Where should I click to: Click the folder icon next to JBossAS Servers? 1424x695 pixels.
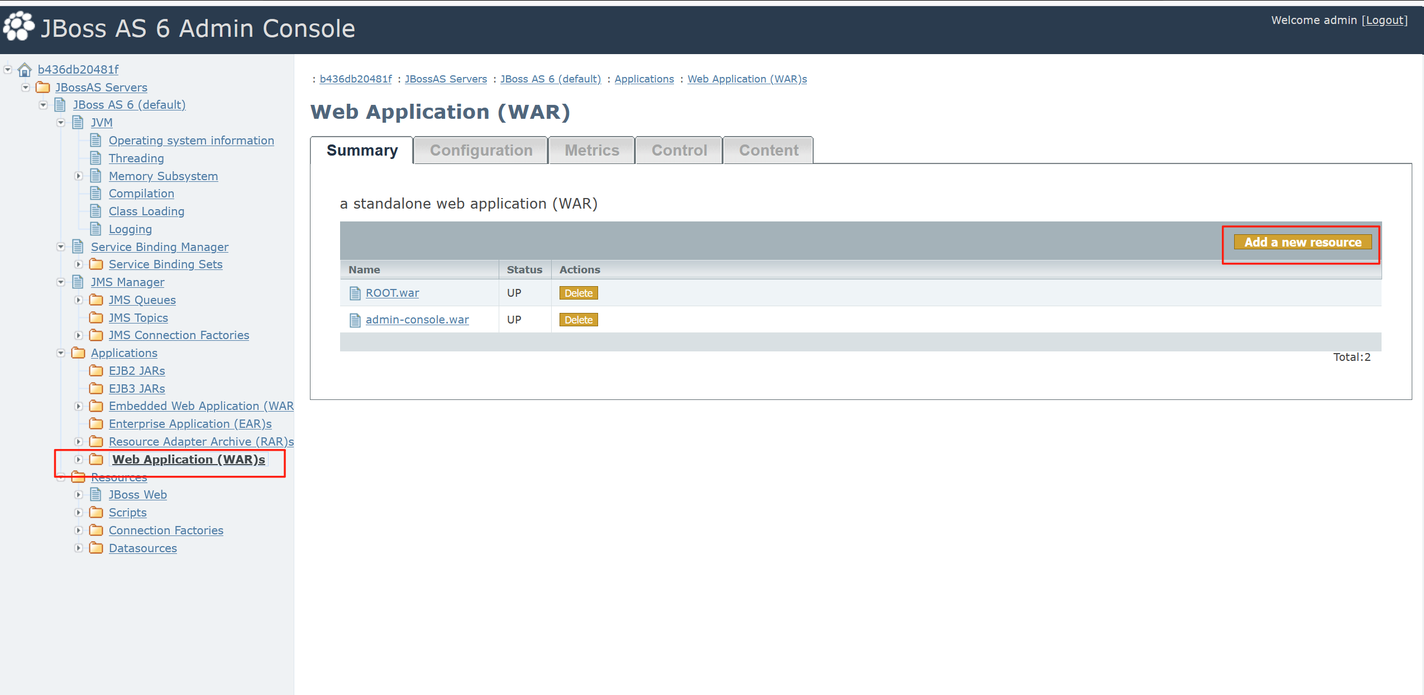(42, 87)
